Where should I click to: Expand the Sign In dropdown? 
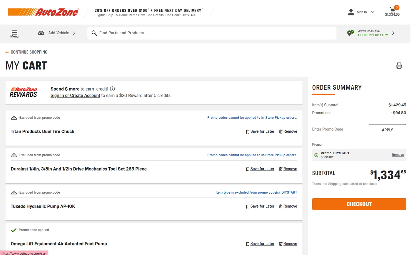tap(372, 12)
